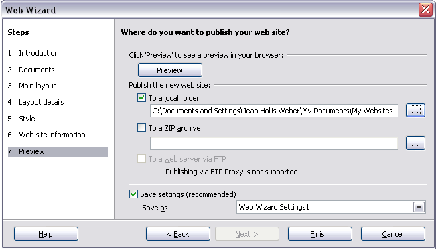Click the Finish button
The width and height of the screenshot is (436, 250).
pos(319,234)
